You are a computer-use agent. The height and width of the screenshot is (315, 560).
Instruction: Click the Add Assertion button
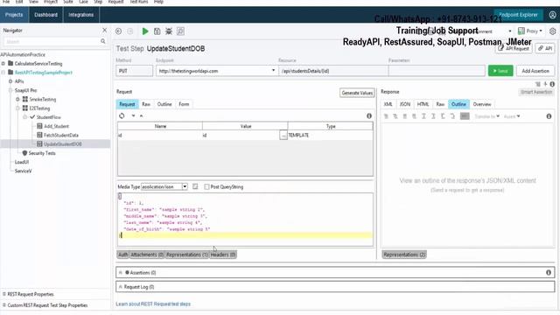pos(535,71)
